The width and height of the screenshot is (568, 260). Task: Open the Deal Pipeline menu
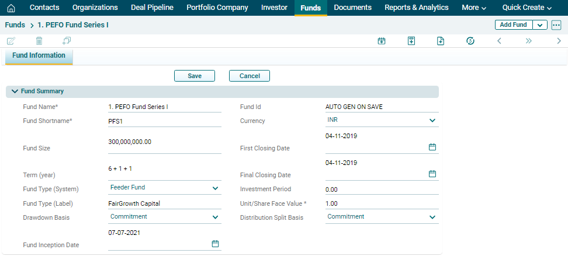[152, 8]
